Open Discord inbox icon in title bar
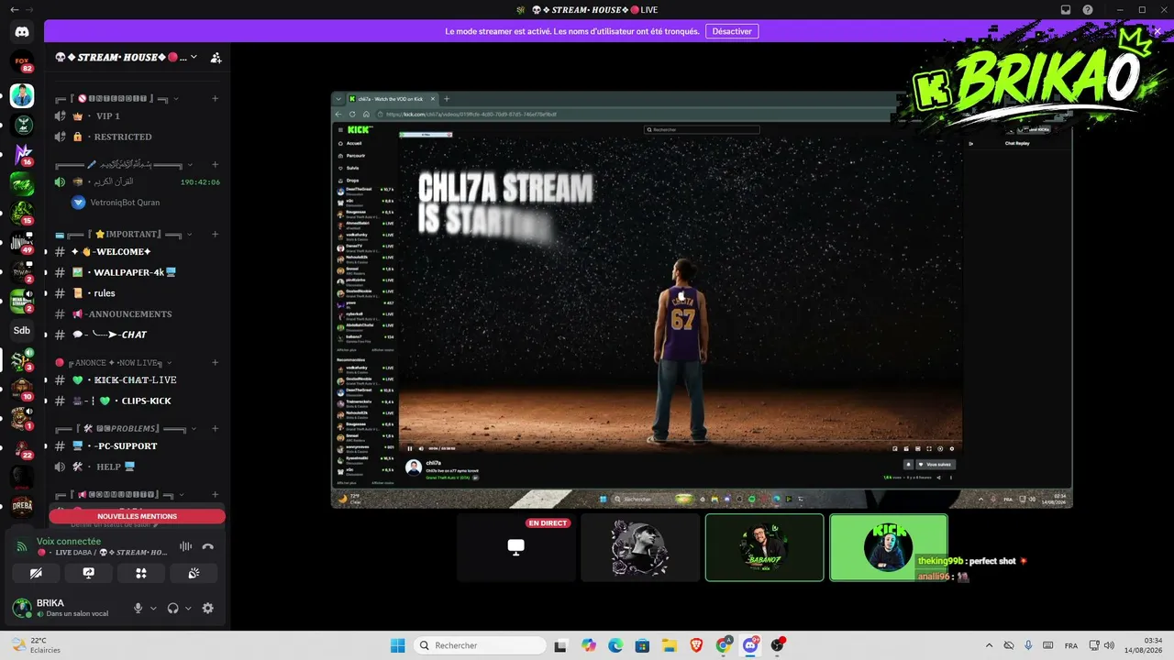Viewport: 1174px width, 660px height. [x=1066, y=9]
